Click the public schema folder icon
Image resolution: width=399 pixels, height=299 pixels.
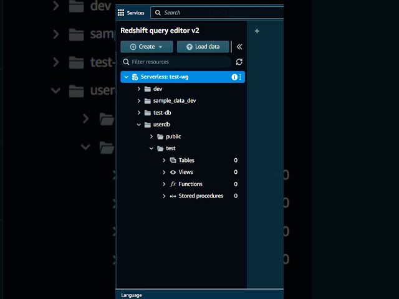[160, 136]
